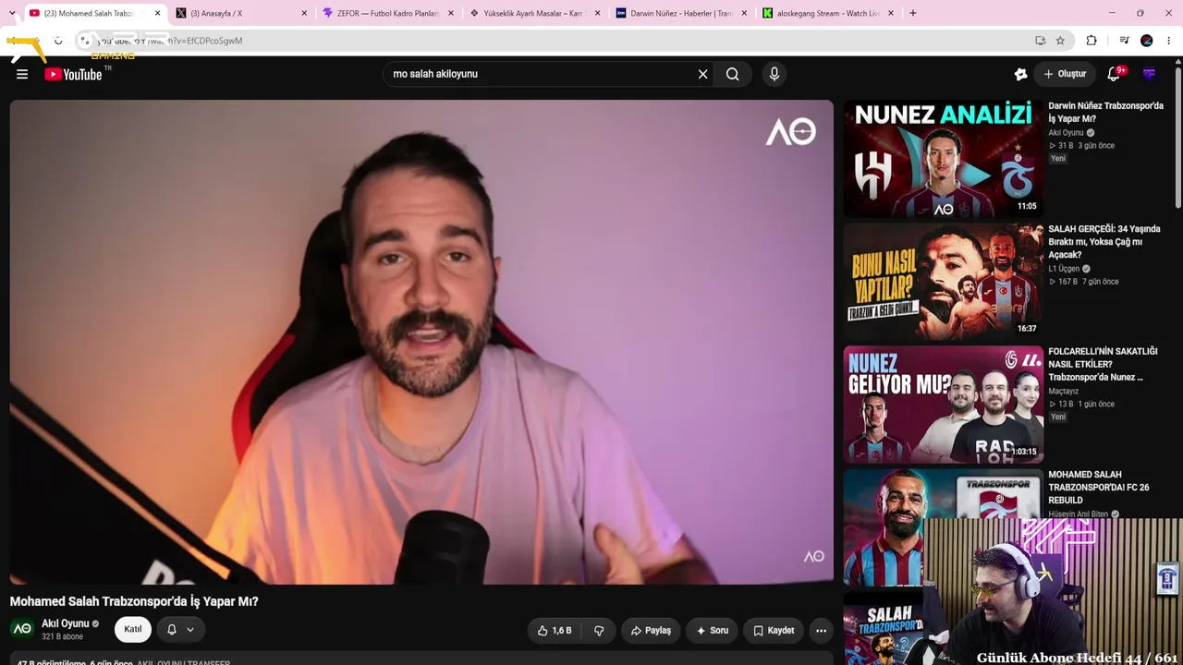
Task: Open the browser extensions puzzle icon
Action: point(1092,41)
